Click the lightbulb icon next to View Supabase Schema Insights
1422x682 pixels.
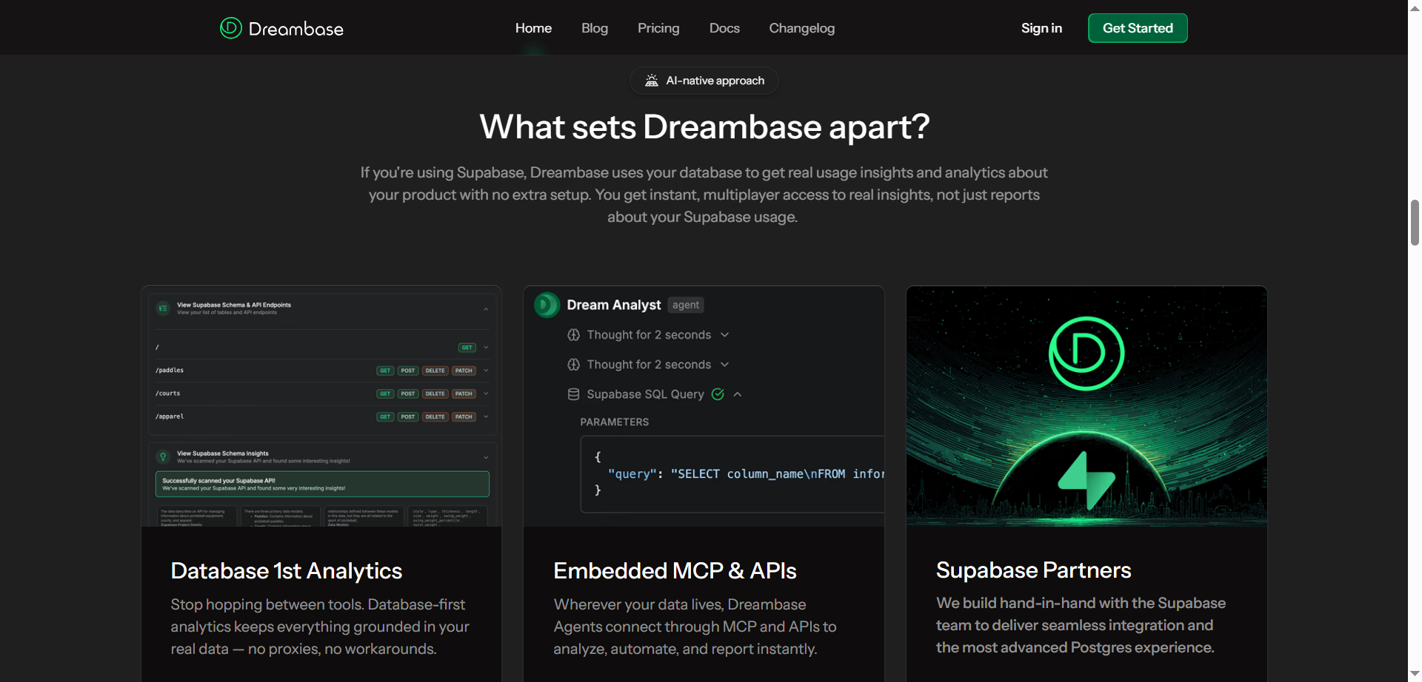click(x=163, y=456)
